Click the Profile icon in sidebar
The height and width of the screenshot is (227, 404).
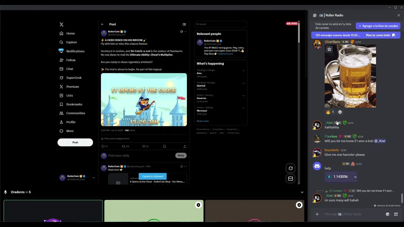tap(61, 122)
